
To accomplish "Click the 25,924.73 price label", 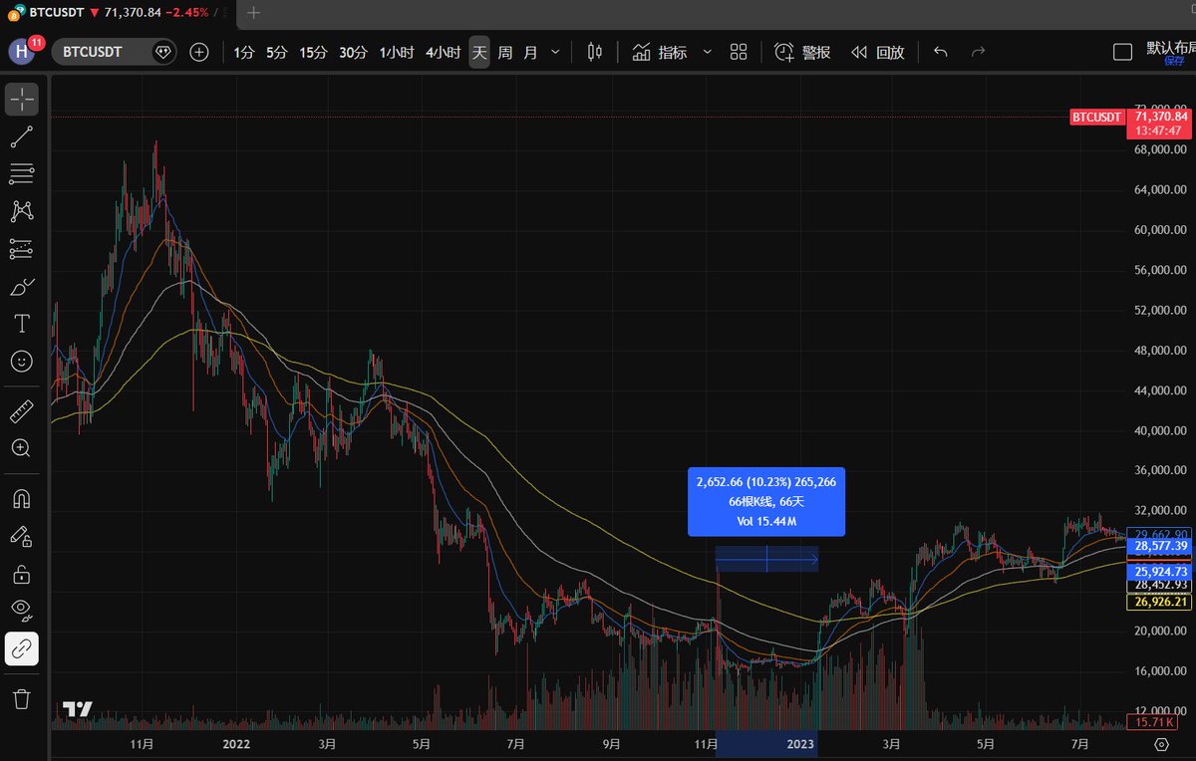I will tap(1161, 572).
